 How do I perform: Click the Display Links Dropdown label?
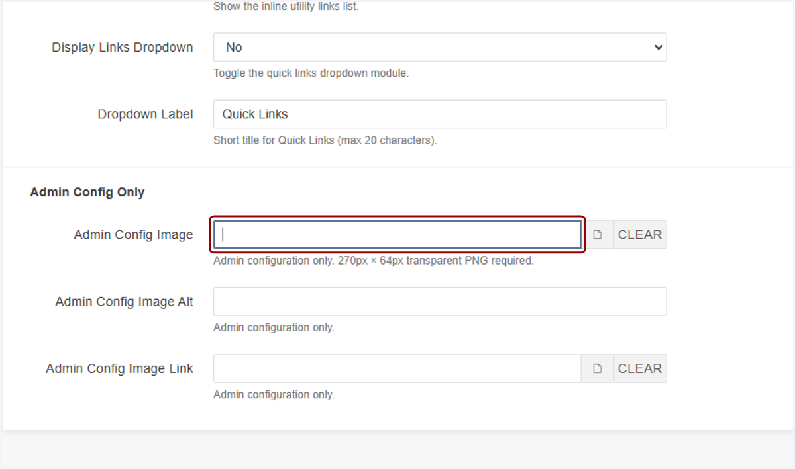point(123,48)
